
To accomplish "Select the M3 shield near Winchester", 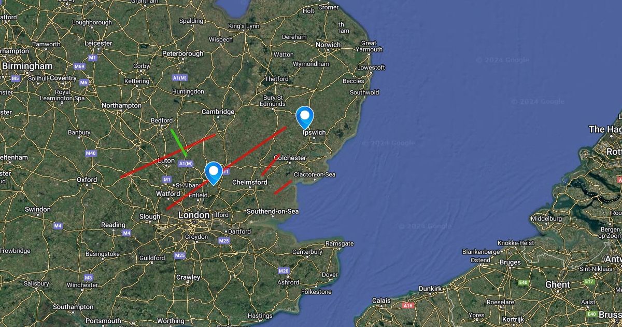I will click(88, 278).
